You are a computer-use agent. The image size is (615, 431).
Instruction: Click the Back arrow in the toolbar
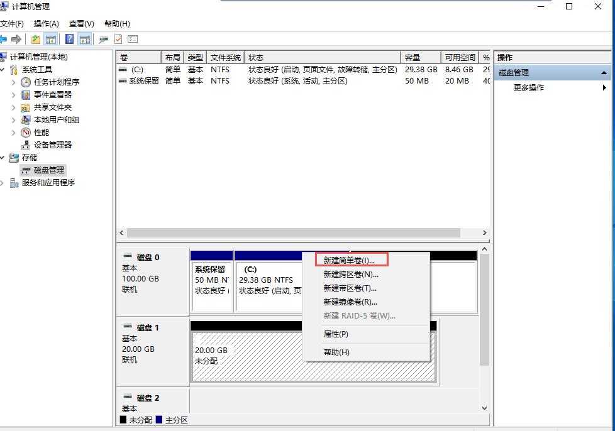[4, 39]
